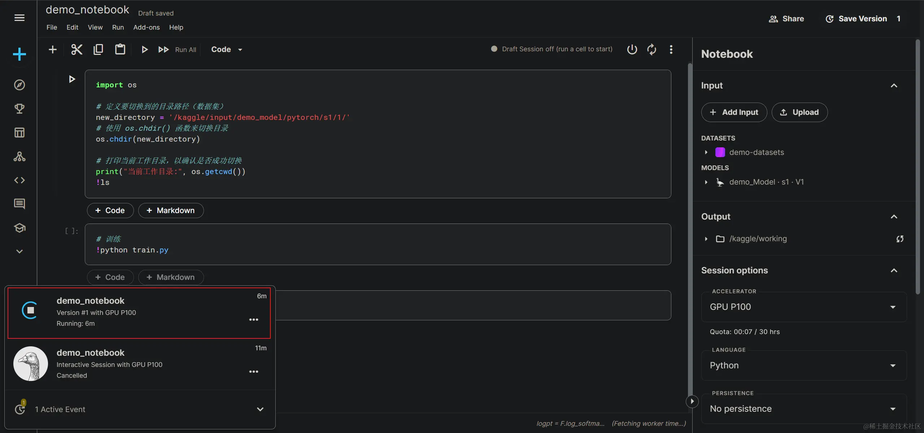Expand the demo-datasets tree item
924x433 pixels.
point(706,152)
